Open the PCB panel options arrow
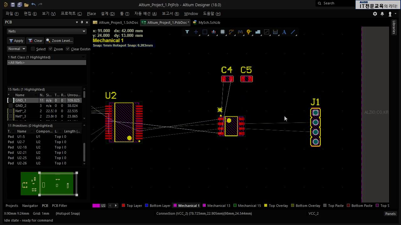Viewport: 401px width, 225px height. 77,22
